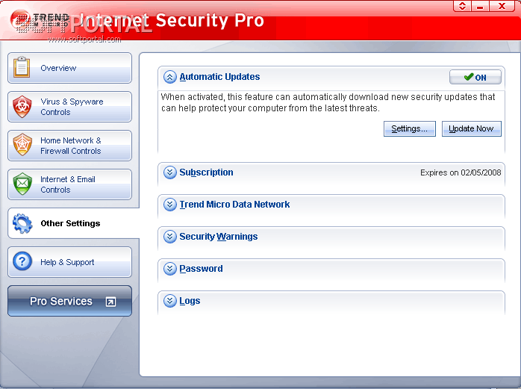Click the Subscription heading link
This screenshot has width=521, height=389.
click(206, 172)
